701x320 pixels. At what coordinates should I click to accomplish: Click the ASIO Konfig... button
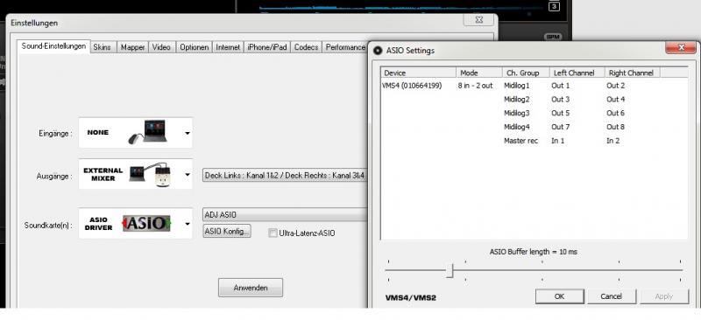click(227, 231)
